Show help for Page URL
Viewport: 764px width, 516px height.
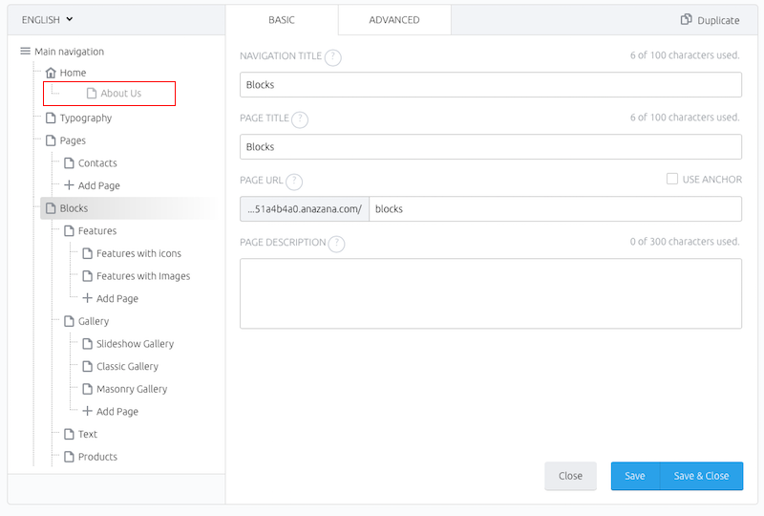tap(294, 182)
